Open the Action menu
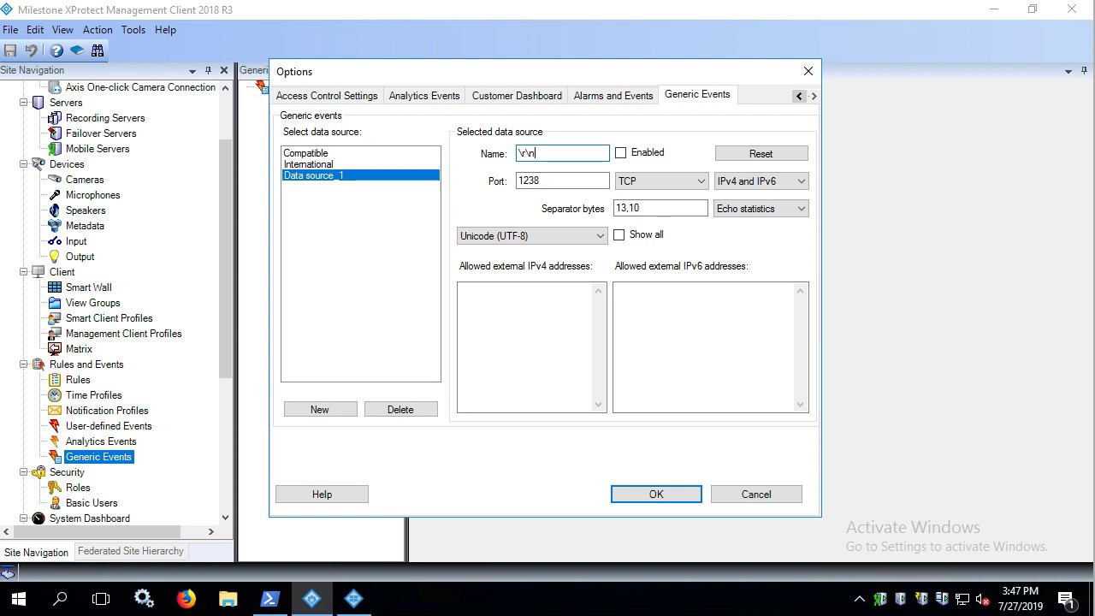The image size is (1095, 616). [98, 30]
